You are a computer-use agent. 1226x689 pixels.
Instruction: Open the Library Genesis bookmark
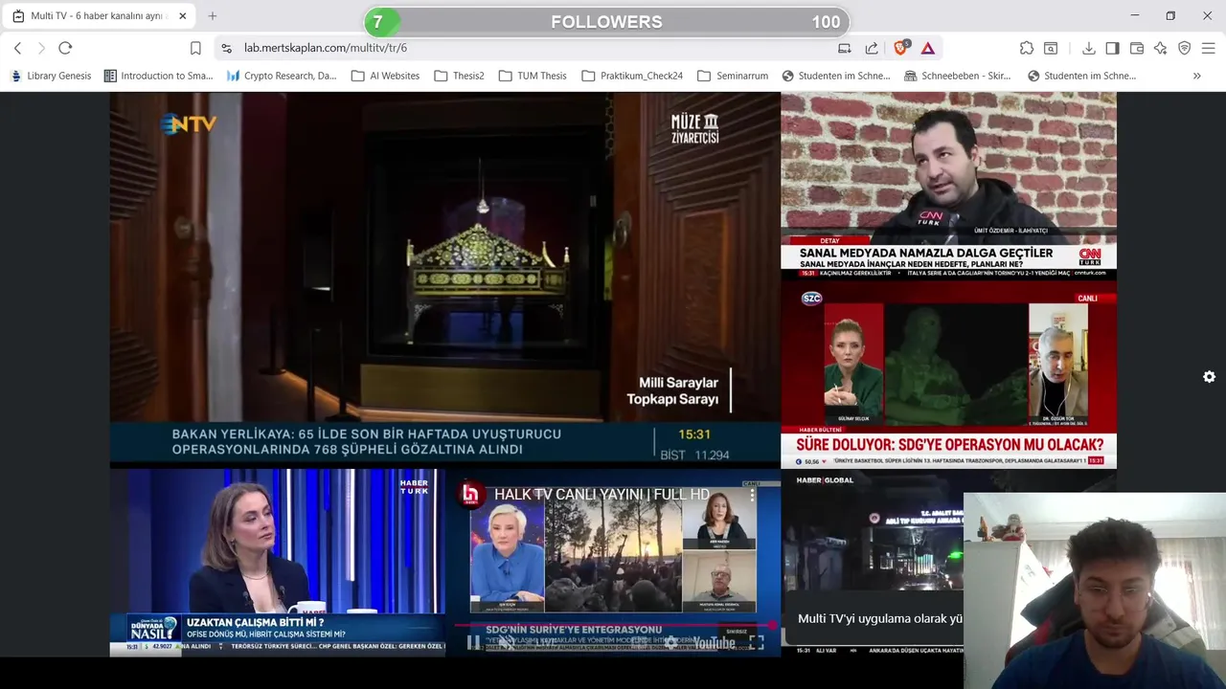pos(51,76)
